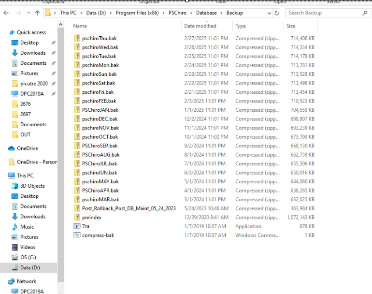This screenshot has width=372, height=294.
Task: Open the recent locations dropdown arrow
Action: pos(29,13)
